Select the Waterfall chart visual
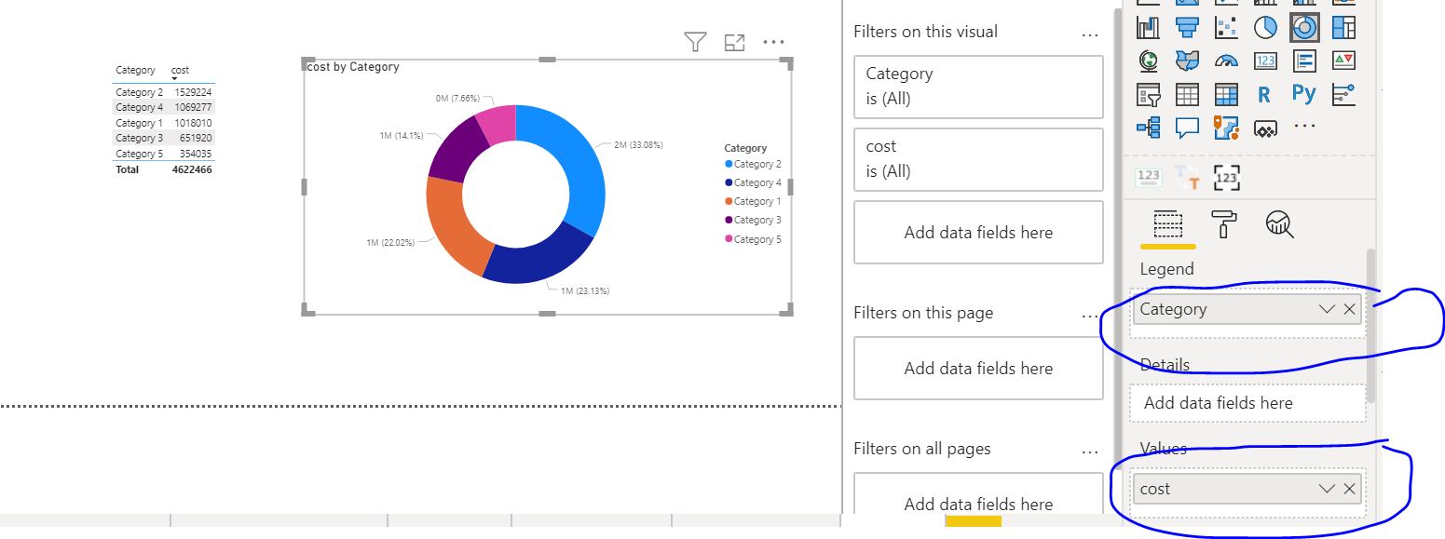 (x=1147, y=27)
